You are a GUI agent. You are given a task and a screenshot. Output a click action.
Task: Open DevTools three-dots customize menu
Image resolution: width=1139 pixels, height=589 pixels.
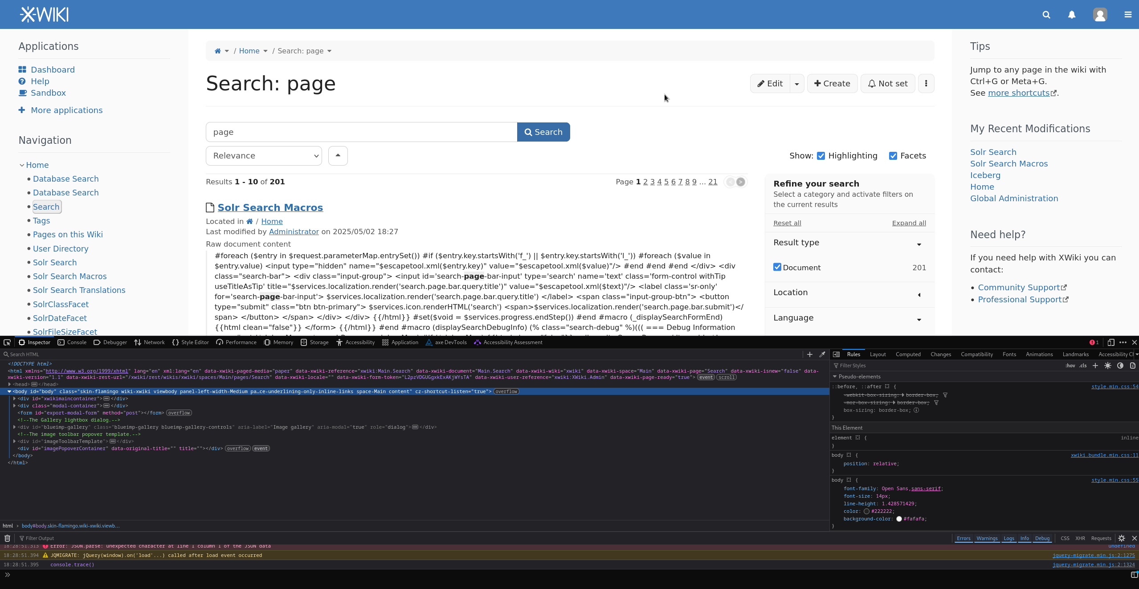click(1123, 342)
